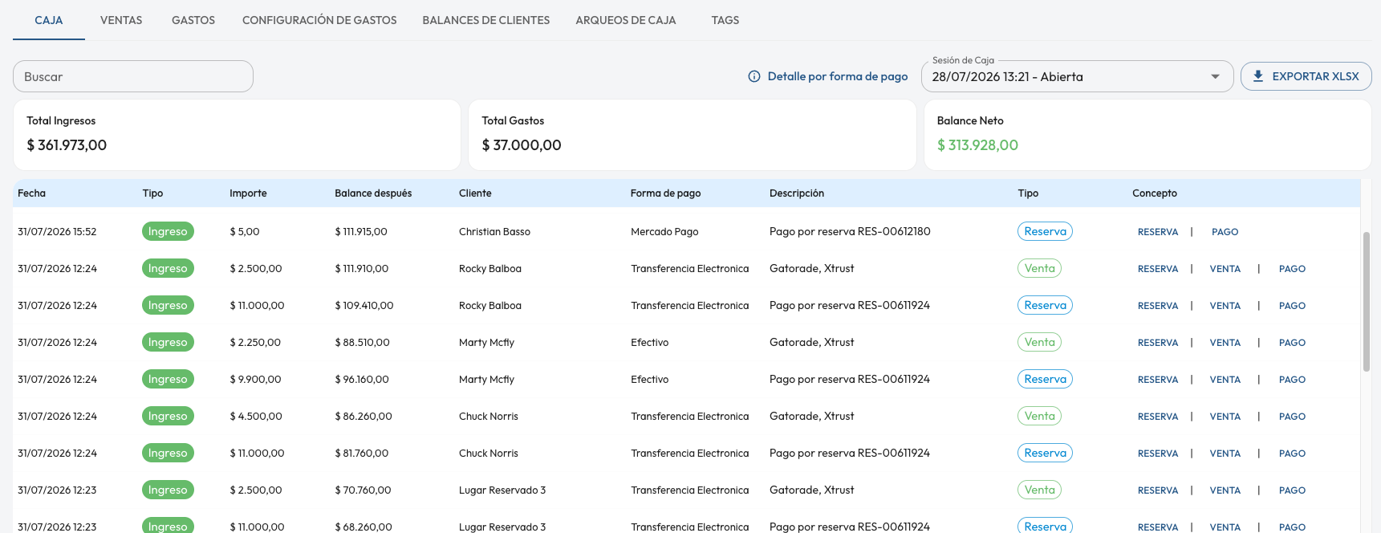
Task: Click VENTA link in $ 88.510,00 balance row
Action: pos(1225,343)
